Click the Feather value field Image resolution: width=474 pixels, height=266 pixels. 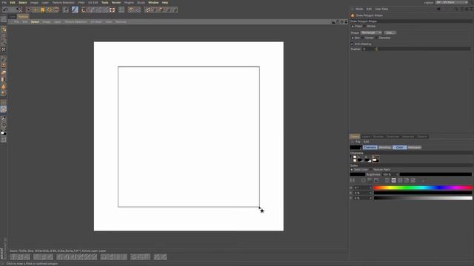point(370,49)
